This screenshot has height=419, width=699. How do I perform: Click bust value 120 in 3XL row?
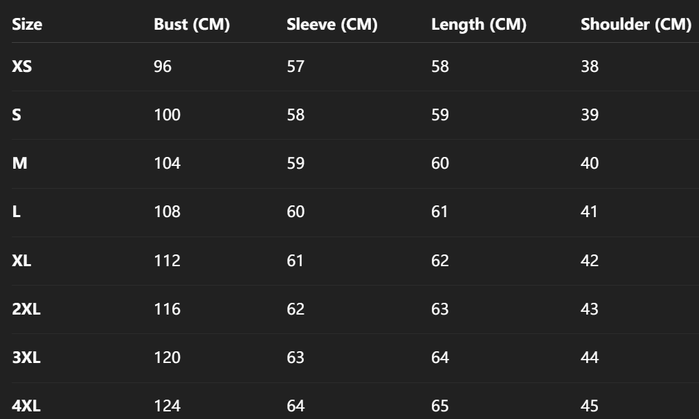pyautogui.click(x=167, y=357)
